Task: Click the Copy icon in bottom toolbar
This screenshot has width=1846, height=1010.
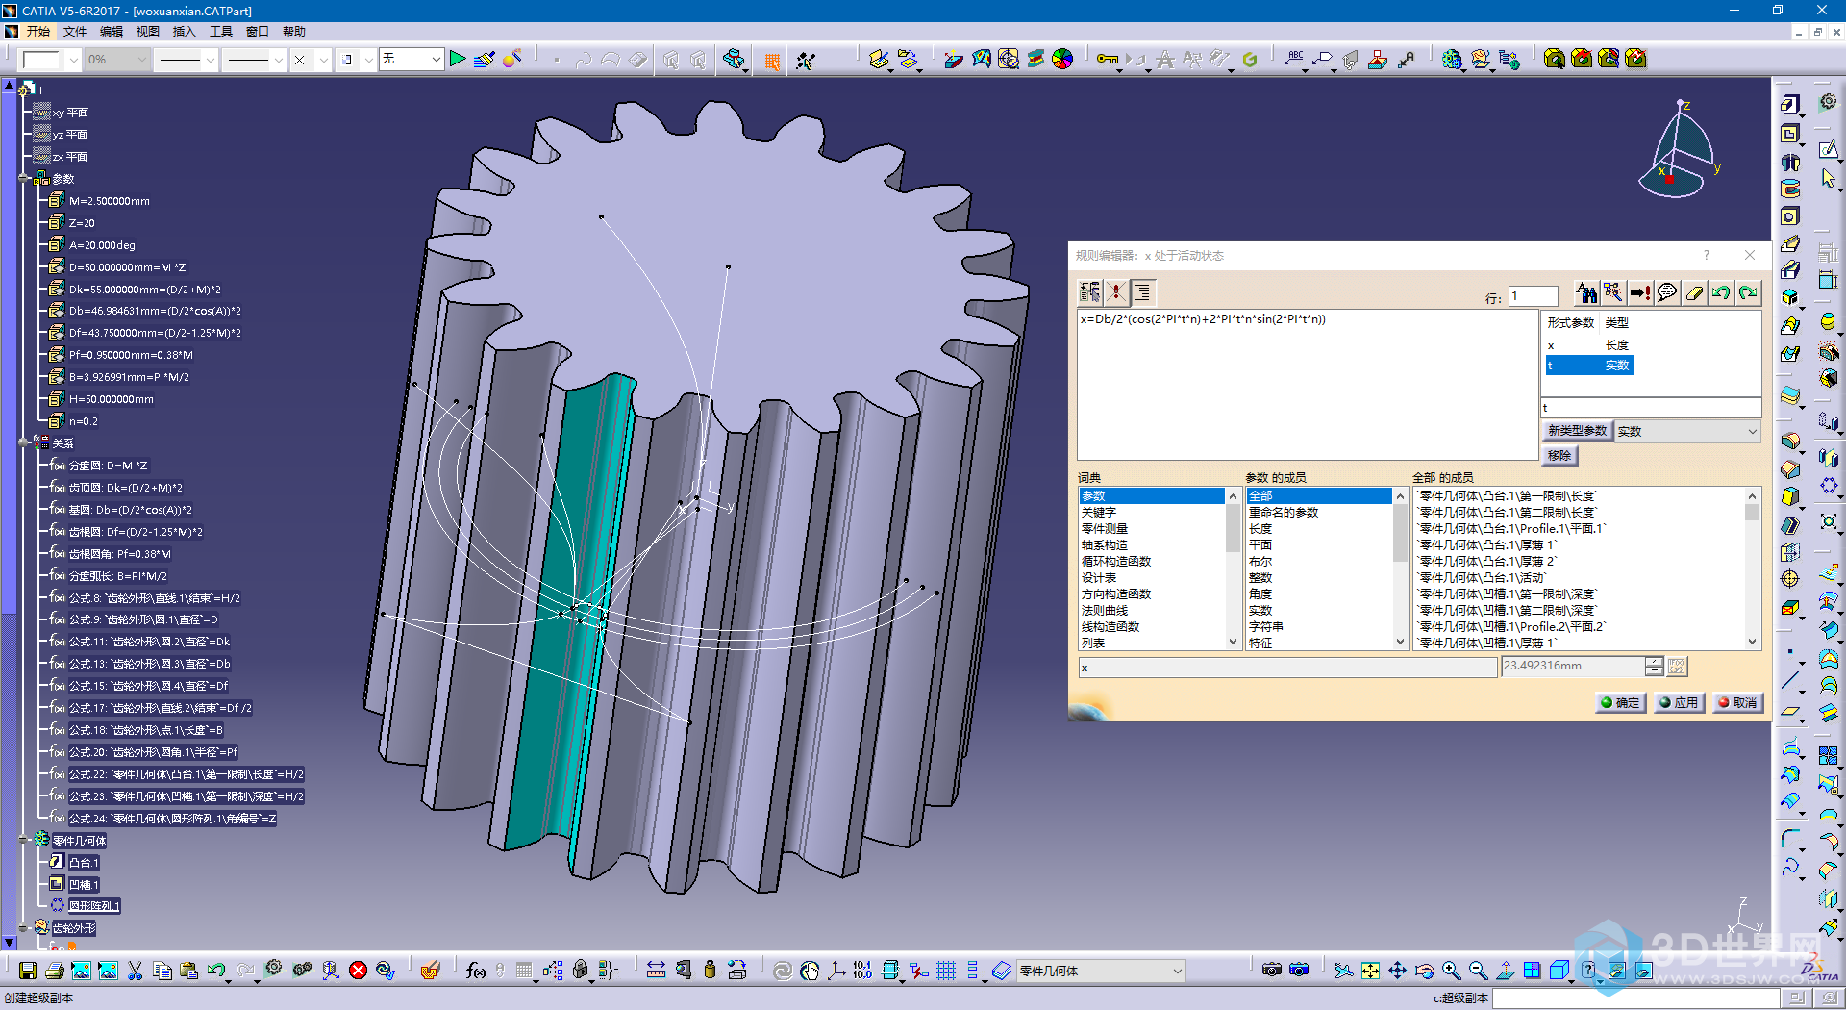Action: point(162,971)
